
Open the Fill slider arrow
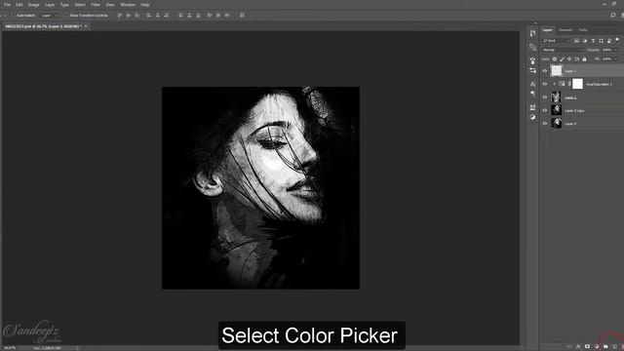pos(616,58)
